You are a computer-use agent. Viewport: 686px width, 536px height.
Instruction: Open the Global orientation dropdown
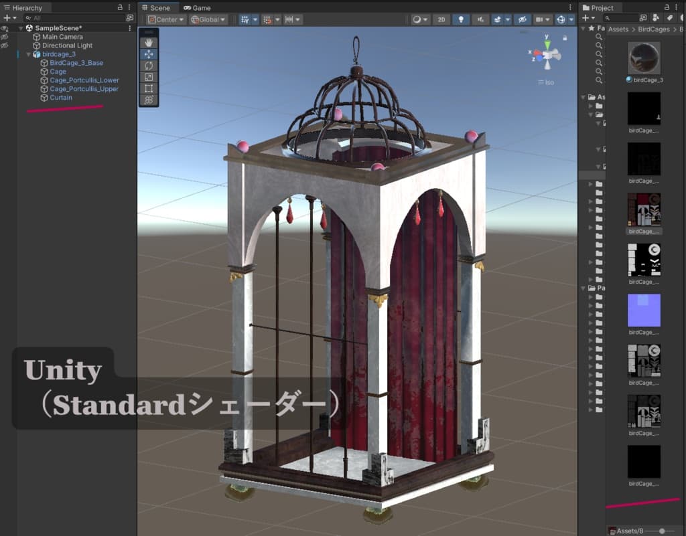pyautogui.click(x=208, y=19)
